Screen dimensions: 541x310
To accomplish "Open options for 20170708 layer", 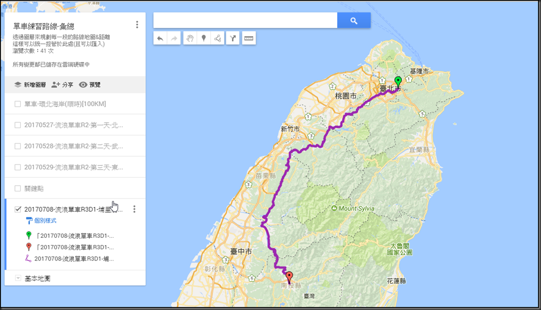I will click(x=134, y=209).
